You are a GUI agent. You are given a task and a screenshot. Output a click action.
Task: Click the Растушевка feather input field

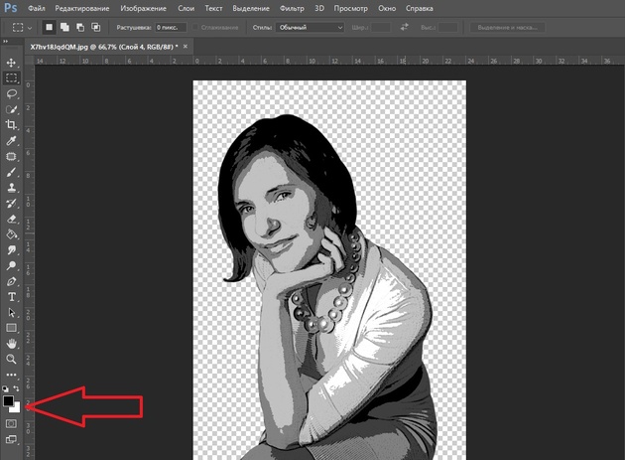coord(171,27)
